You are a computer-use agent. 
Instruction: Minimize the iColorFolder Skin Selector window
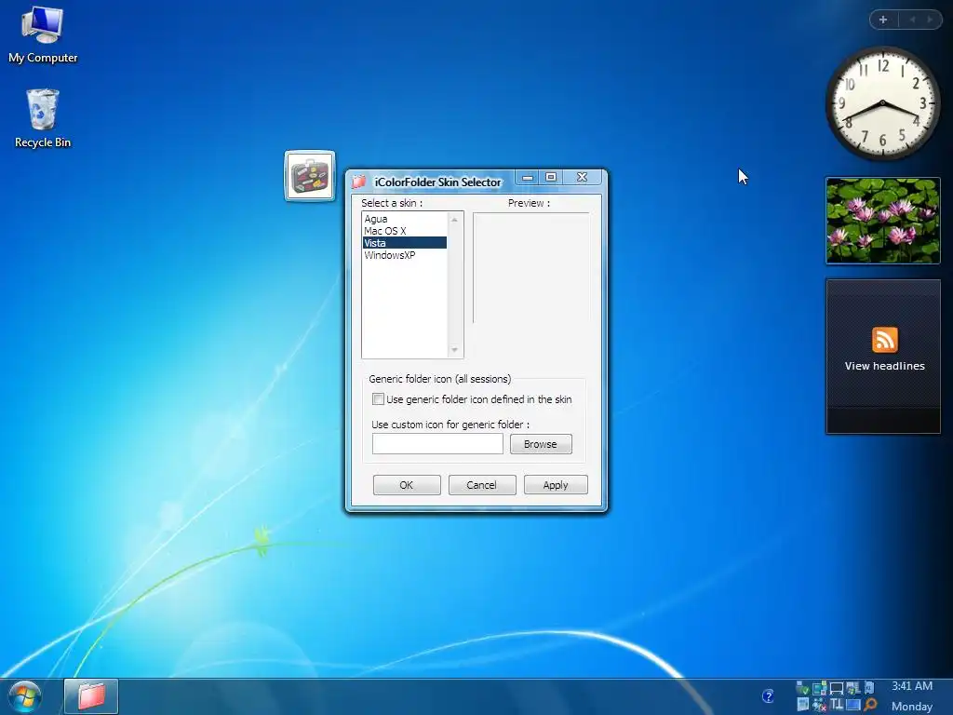click(528, 178)
